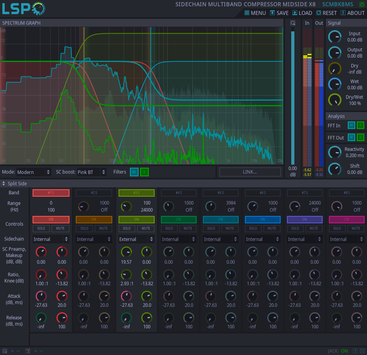Click band #3 S SC Preamp knob at 19.57
This screenshot has width=367, height=355.
(126, 252)
